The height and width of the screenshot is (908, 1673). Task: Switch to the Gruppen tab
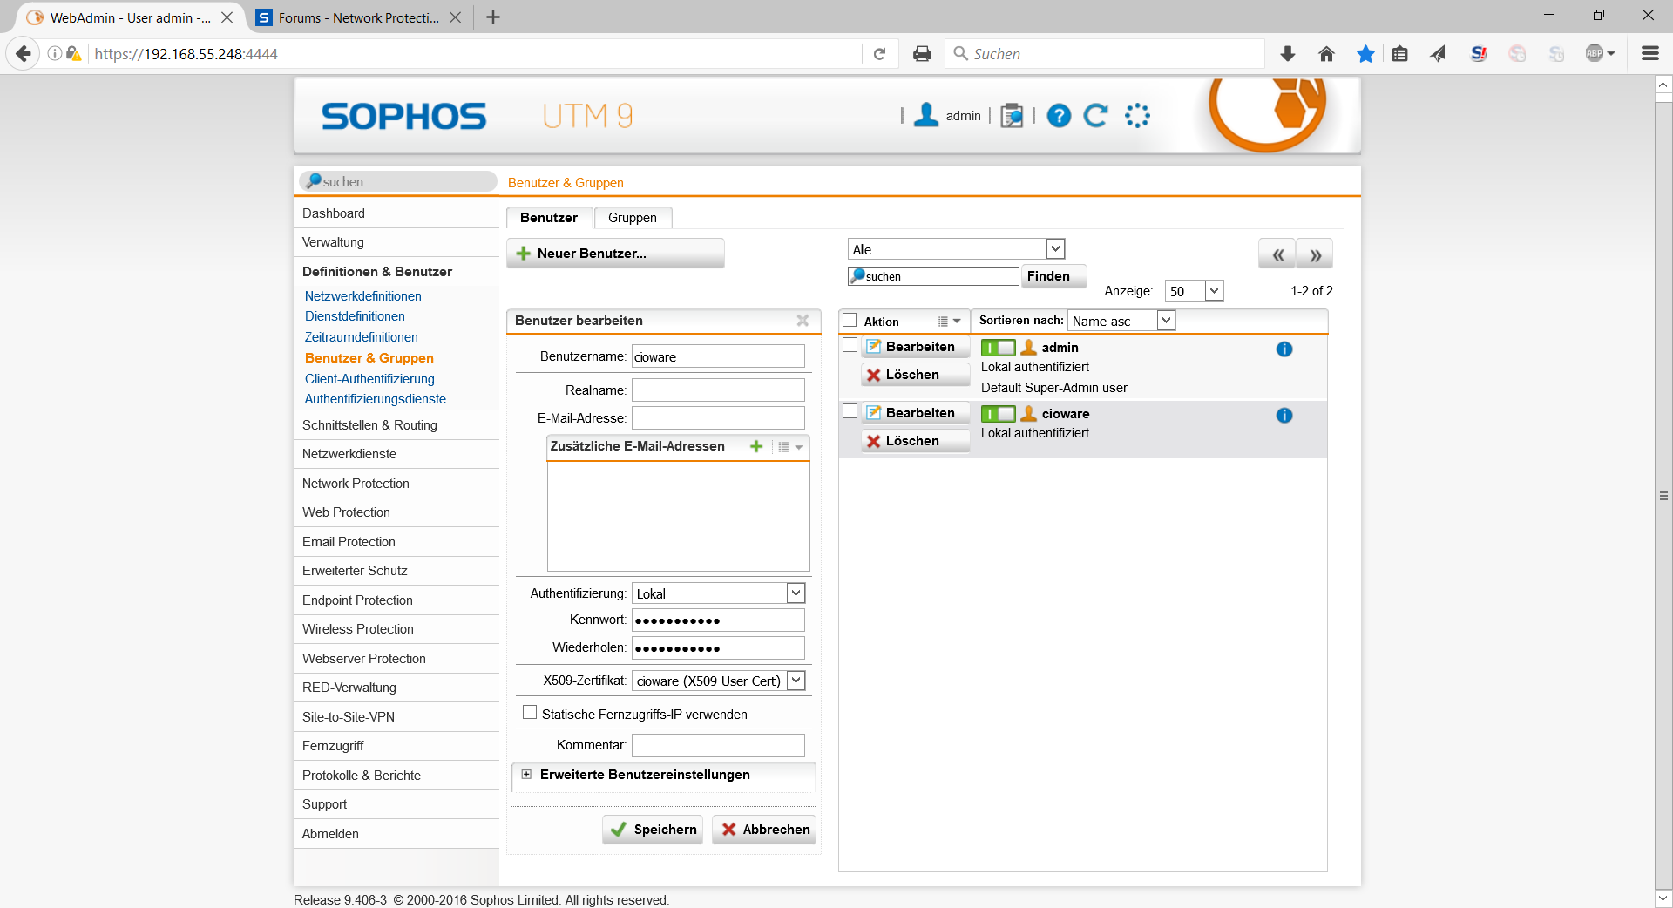coord(633,218)
